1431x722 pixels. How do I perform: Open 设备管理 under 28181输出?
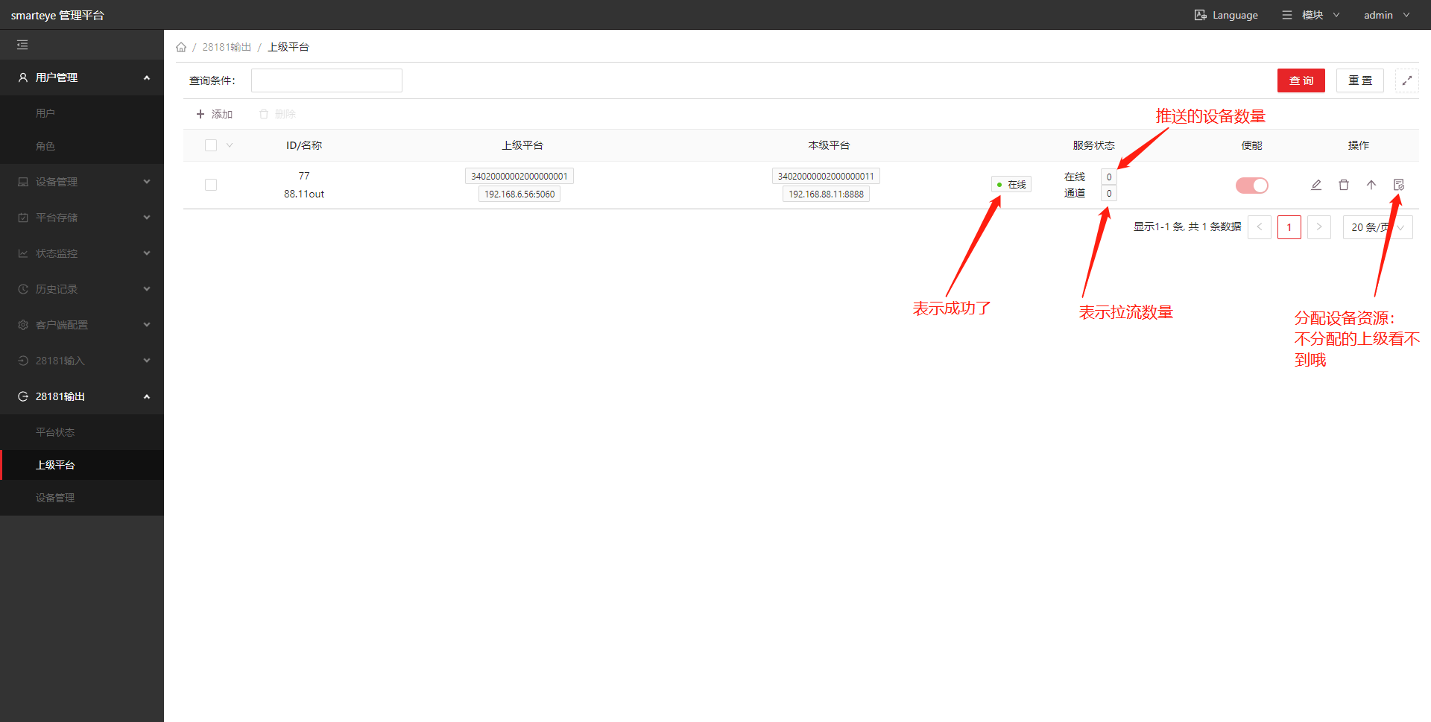[82, 498]
